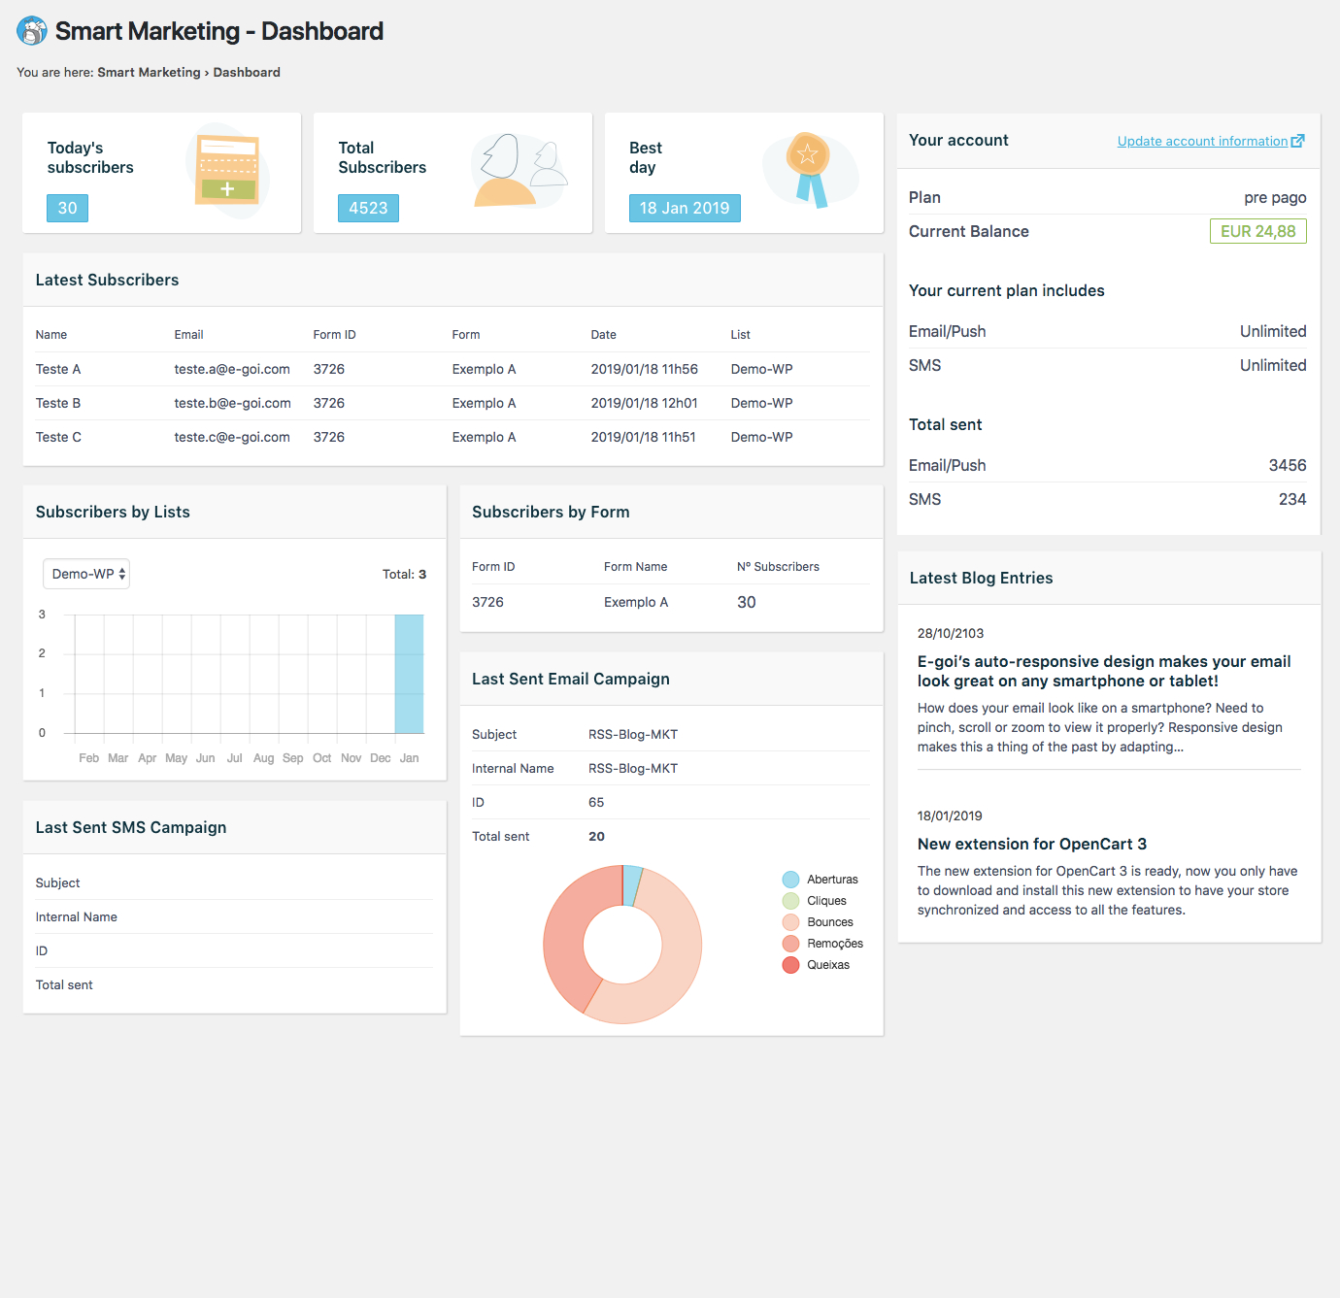Click the Smart Marketing logo icon
Viewport: 1340px width, 1298px height.
(32, 31)
